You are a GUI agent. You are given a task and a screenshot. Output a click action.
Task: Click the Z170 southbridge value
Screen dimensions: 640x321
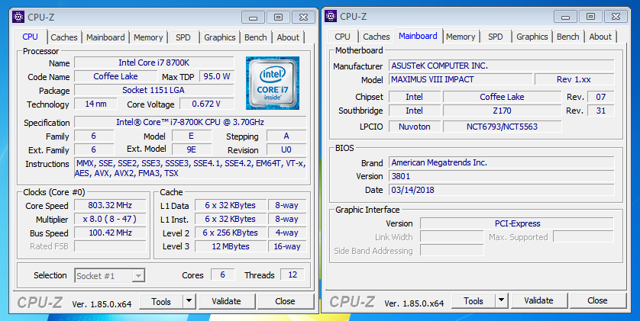click(x=503, y=111)
